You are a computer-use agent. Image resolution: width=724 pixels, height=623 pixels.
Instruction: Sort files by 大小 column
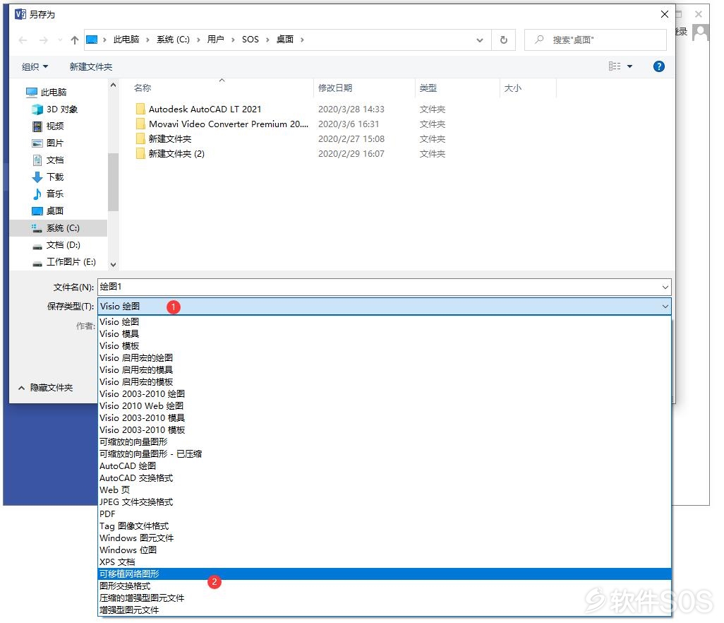512,88
